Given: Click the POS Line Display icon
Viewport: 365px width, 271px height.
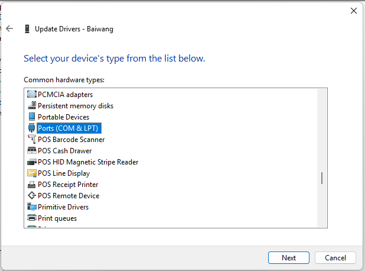Looking at the screenshot, I should click(x=32, y=173).
